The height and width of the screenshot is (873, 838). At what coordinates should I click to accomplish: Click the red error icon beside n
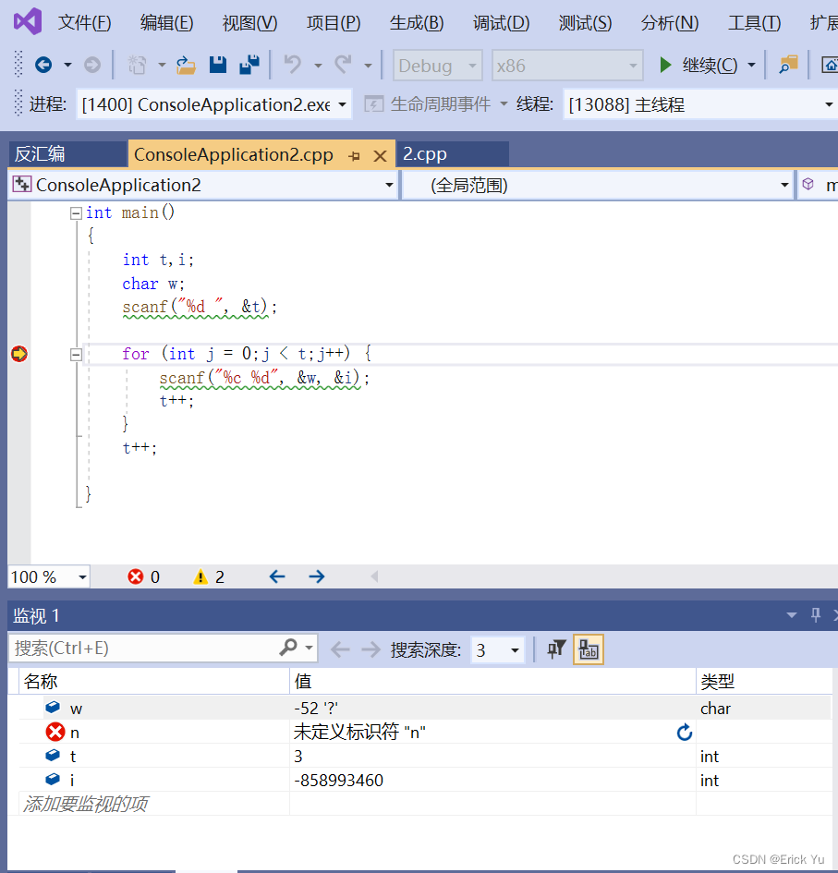[55, 733]
